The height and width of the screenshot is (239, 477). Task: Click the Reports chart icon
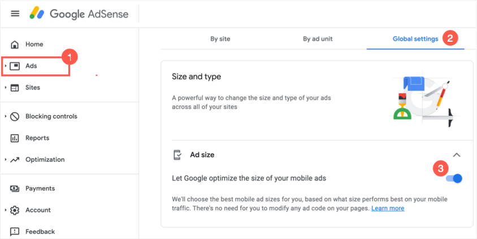tap(15, 138)
